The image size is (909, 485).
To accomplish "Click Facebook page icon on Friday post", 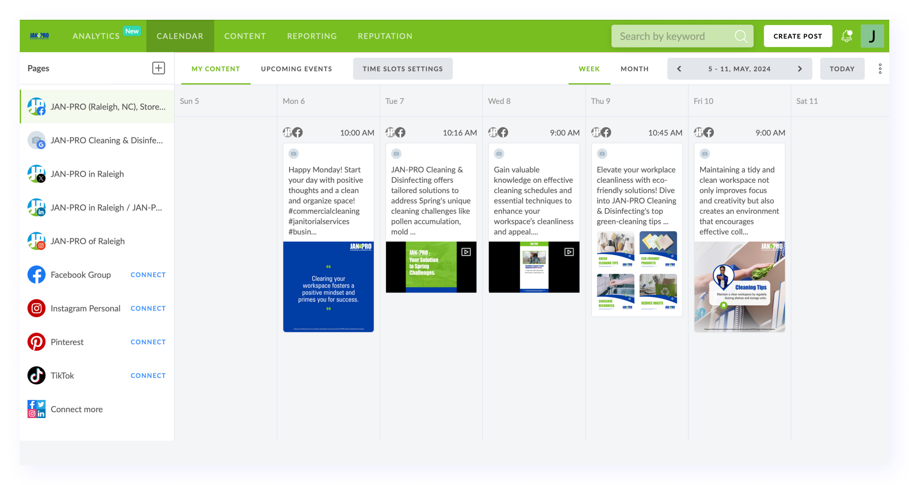I will [709, 132].
